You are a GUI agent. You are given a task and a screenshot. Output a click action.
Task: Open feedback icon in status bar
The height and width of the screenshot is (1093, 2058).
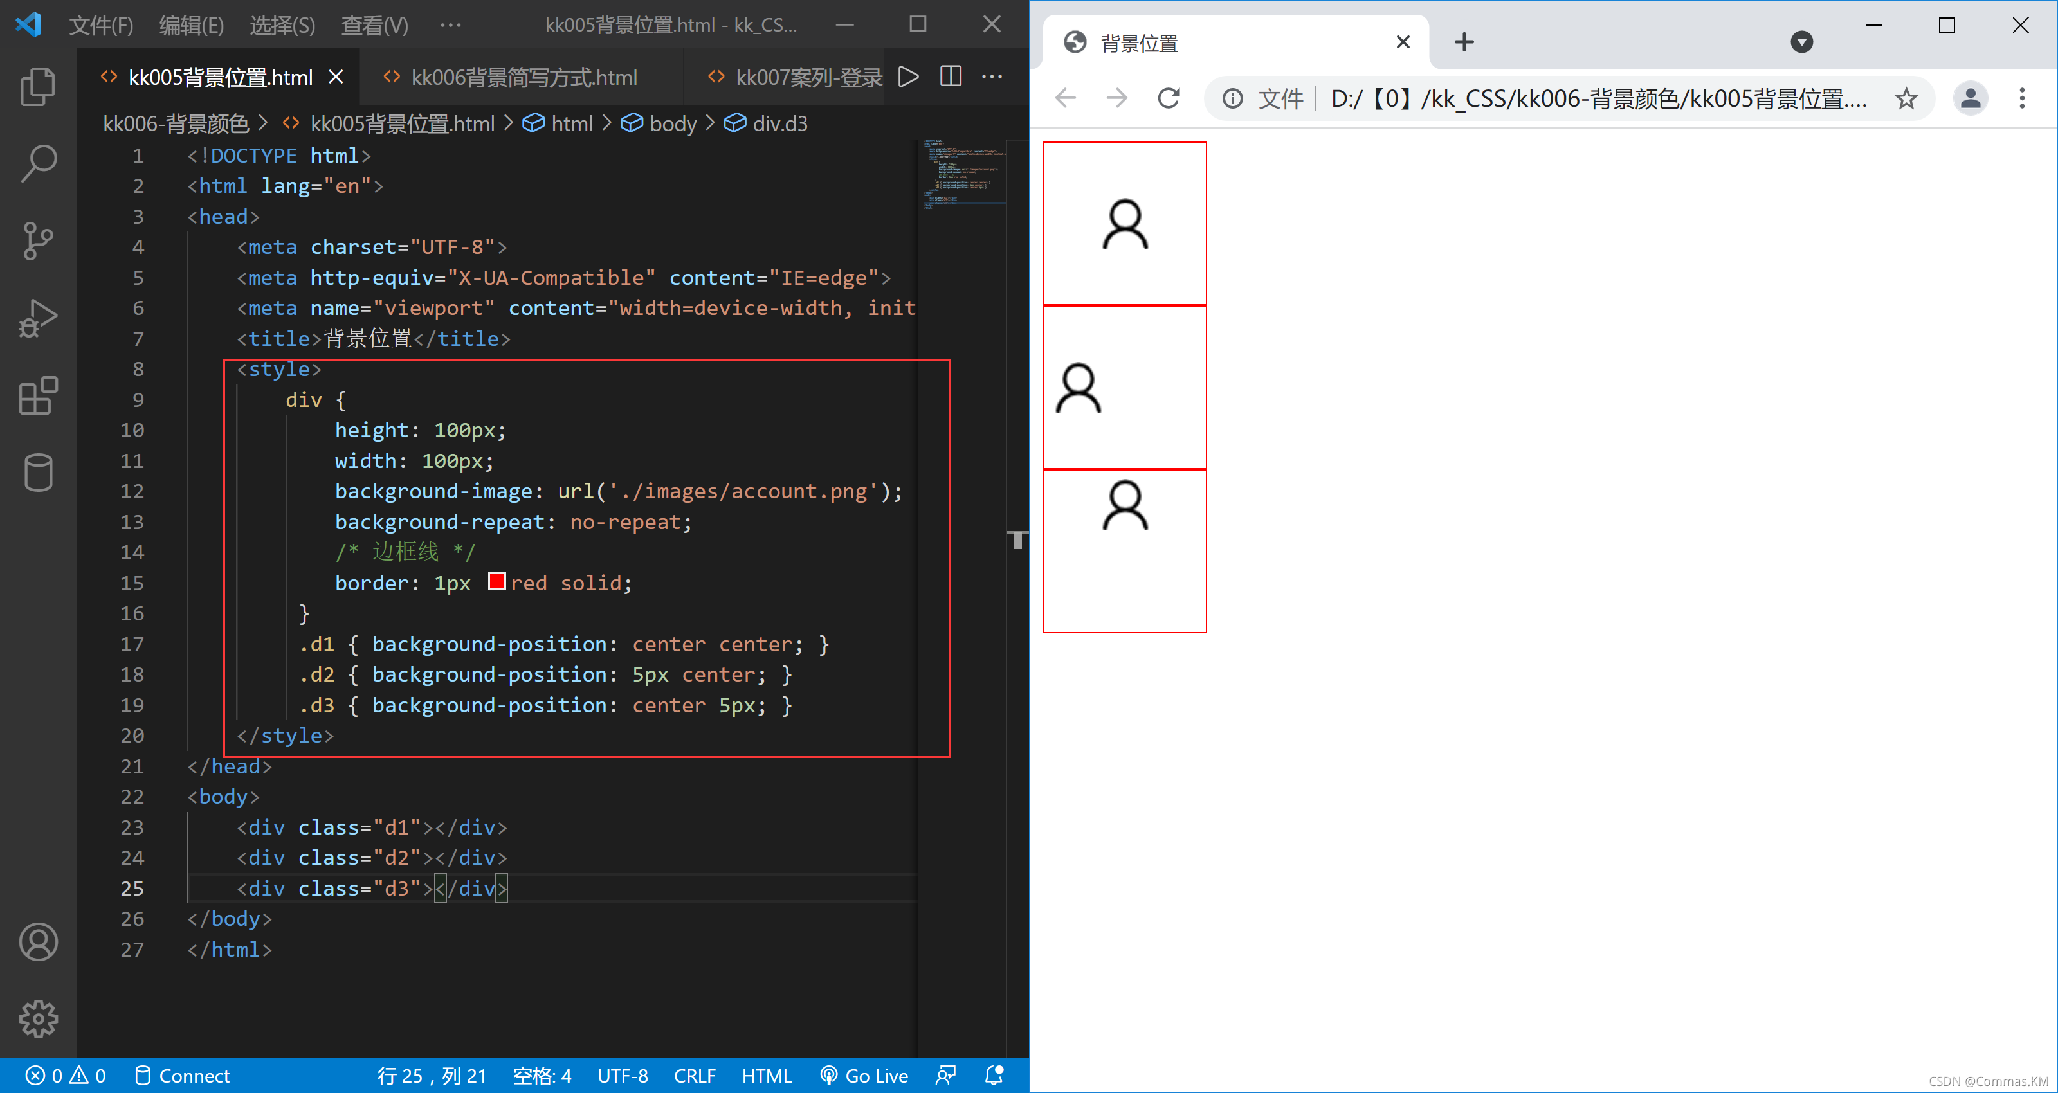click(946, 1076)
